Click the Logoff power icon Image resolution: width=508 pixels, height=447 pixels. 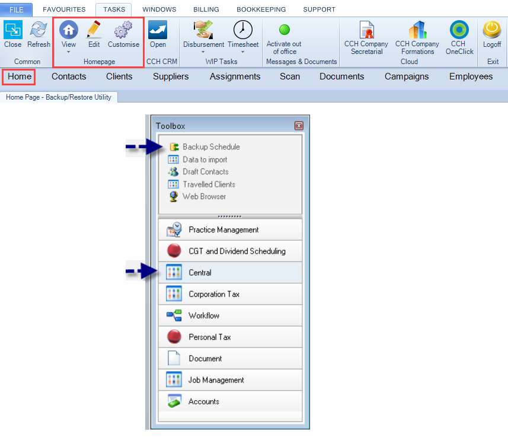(x=492, y=30)
